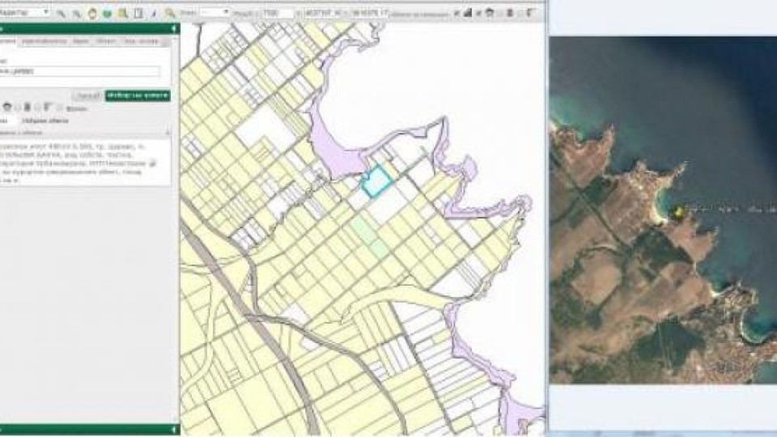Click the yellow map search icon in toolbar
This screenshot has height=437, width=777.
tap(122, 13)
